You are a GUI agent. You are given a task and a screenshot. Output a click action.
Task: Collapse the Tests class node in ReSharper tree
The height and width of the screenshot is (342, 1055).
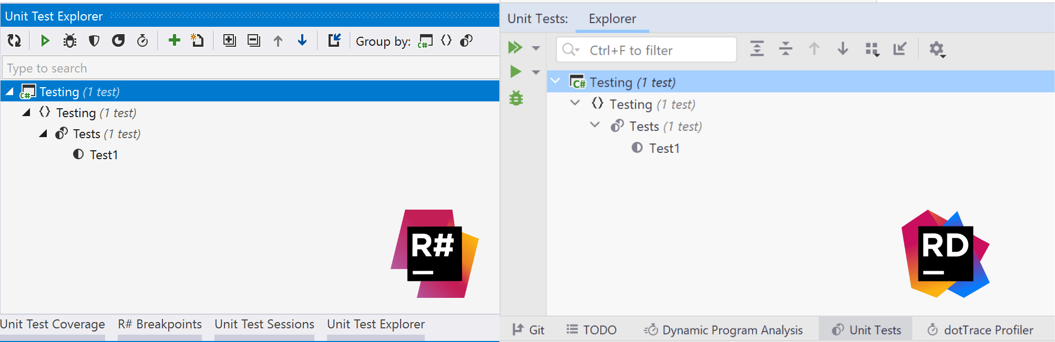pos(44,134)
